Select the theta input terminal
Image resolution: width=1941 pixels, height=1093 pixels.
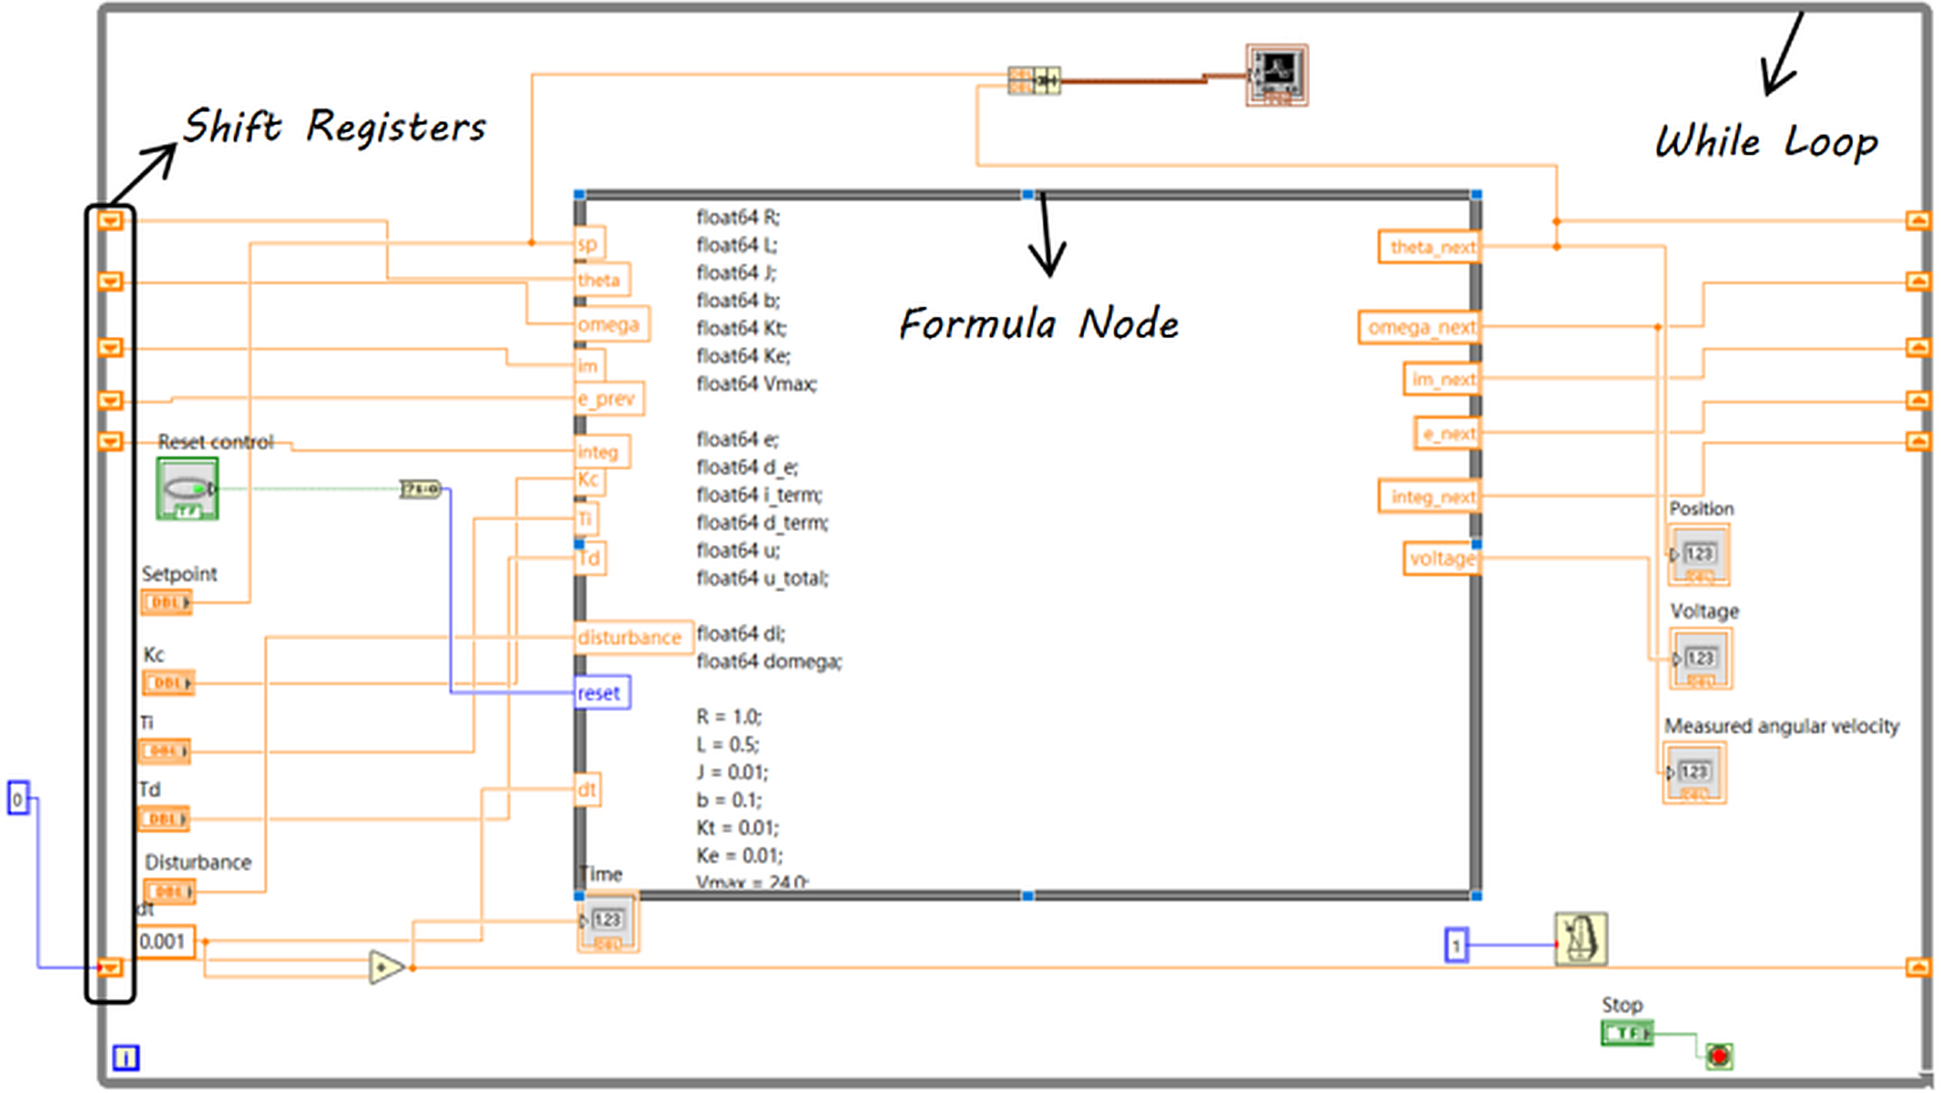coord(601,280)
